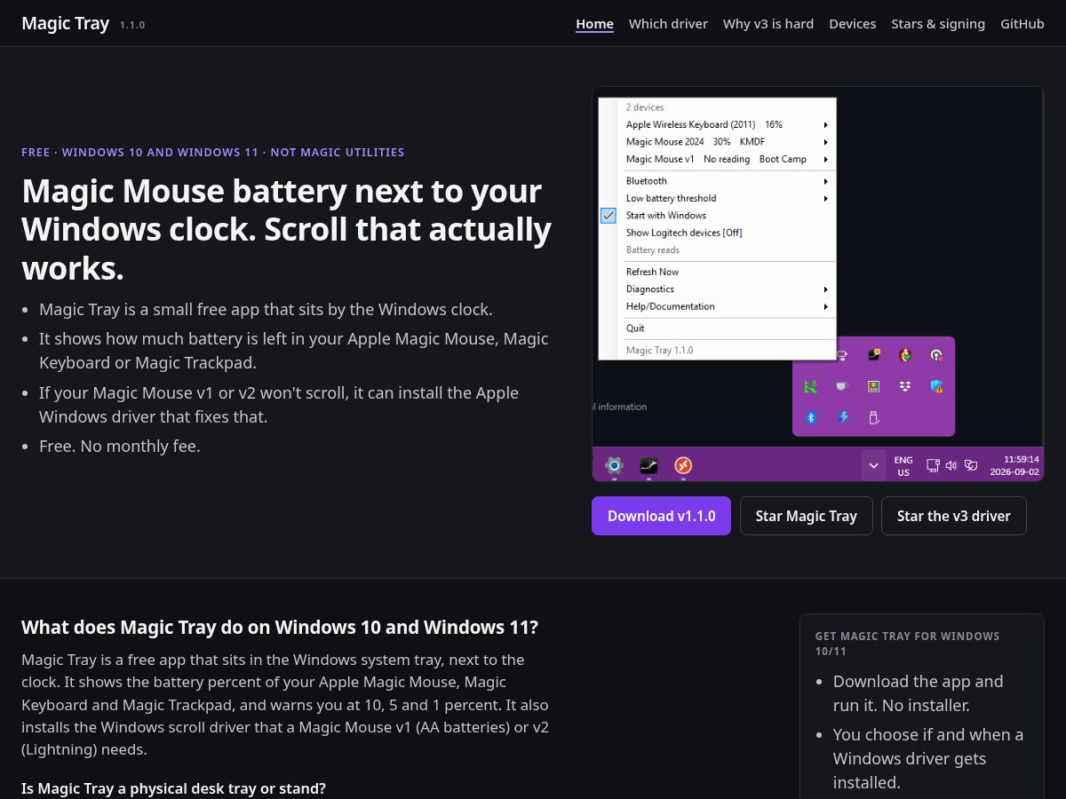Click the battery leaf icon in tray
1066x799 pixels.
971,465
